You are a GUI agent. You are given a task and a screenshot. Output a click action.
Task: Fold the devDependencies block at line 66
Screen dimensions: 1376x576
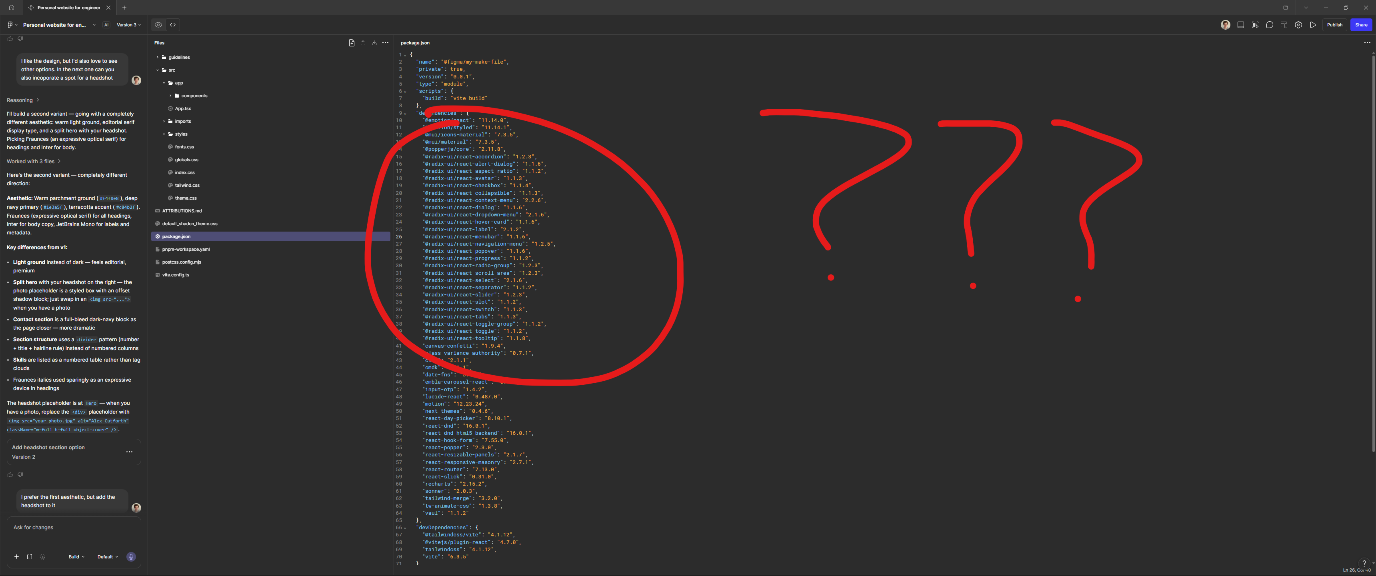[x=405, y=528]
